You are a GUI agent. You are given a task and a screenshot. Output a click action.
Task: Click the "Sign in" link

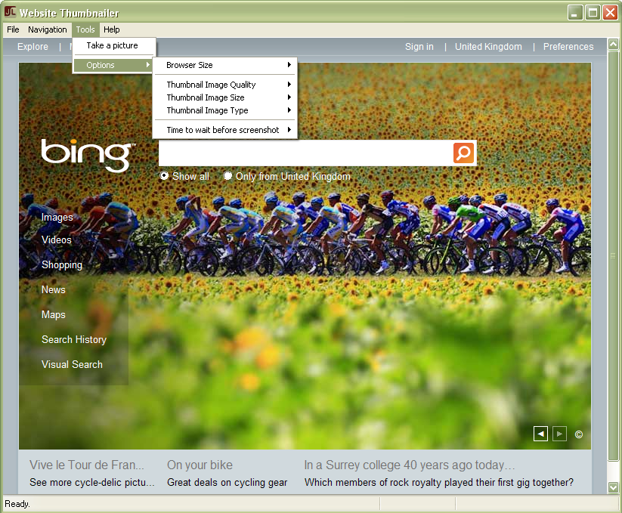[419, 47]
